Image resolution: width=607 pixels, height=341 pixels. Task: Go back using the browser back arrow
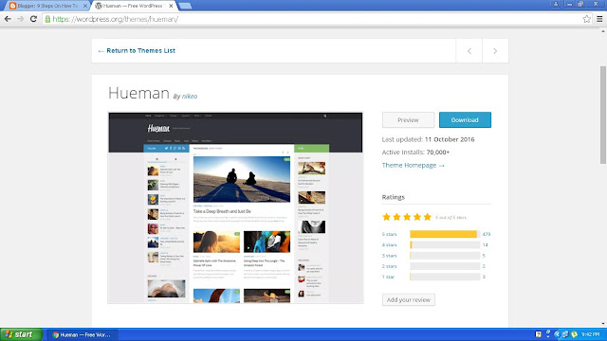(8, 19)
